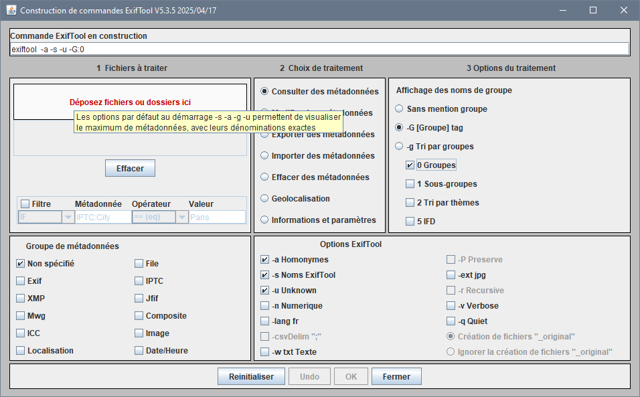Enable the Filtre checkbox

[x=25, y=204]
